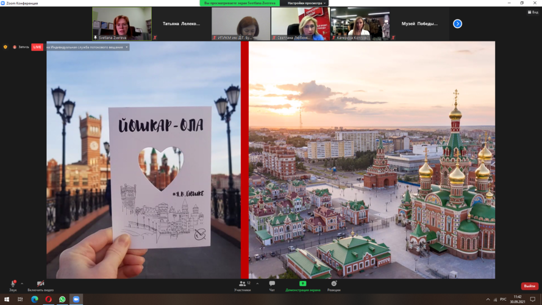
Task: Open the Чат chat panel
Action: pyautogui.click(x=272, y=284)
